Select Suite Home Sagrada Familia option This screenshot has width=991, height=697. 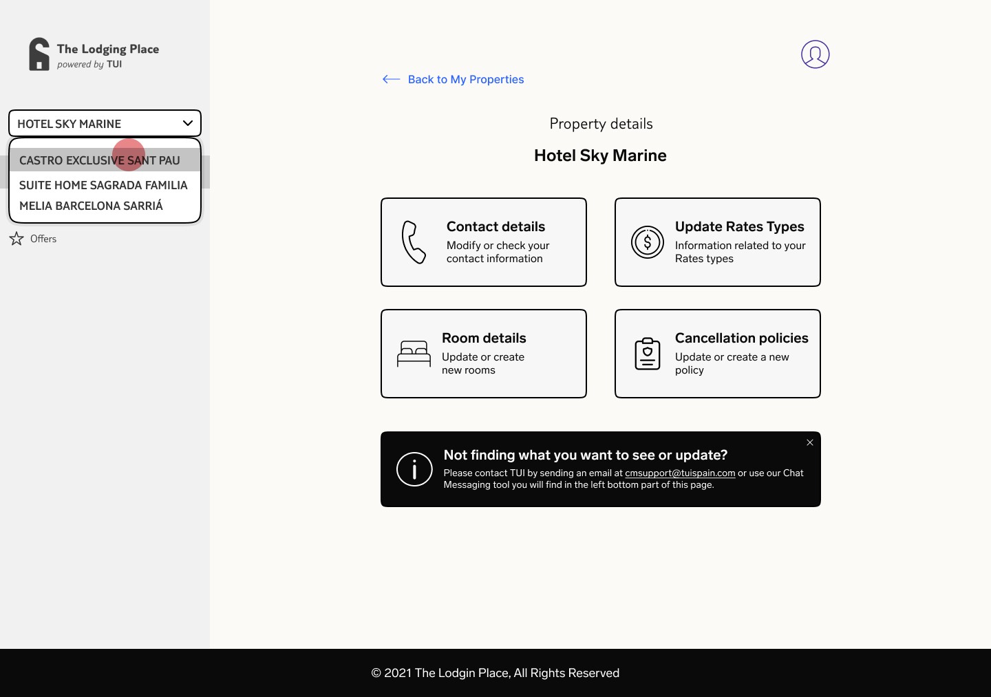(105, 185)
